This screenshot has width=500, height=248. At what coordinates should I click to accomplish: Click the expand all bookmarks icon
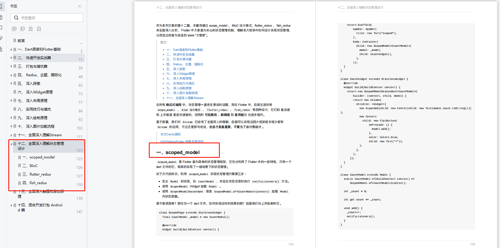click(14, 29)
